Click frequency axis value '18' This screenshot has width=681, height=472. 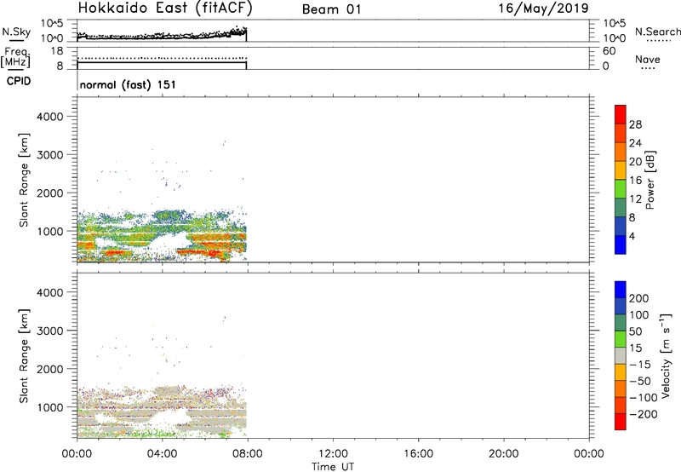pos(57,51)
